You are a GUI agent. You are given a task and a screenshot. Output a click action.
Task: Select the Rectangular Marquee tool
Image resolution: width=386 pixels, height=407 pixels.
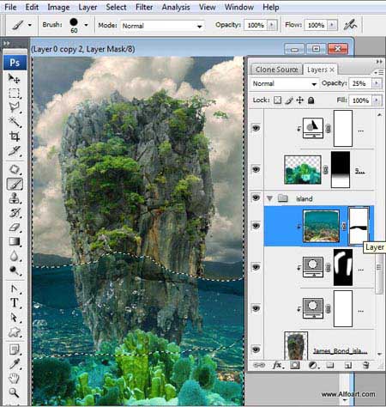(x=14, y=94)
